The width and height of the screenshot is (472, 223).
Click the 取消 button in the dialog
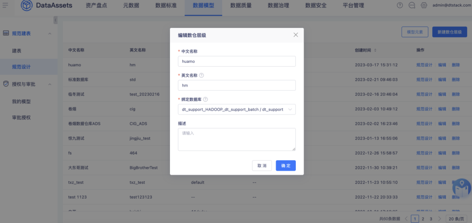click(262, 166)
